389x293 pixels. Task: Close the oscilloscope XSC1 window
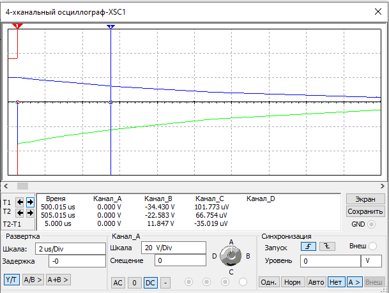pyautogui.click(x=378, y=11)
